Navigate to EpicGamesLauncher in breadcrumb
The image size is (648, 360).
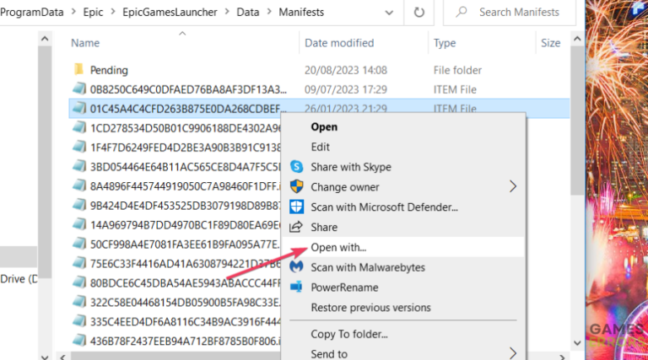(170, 12)
